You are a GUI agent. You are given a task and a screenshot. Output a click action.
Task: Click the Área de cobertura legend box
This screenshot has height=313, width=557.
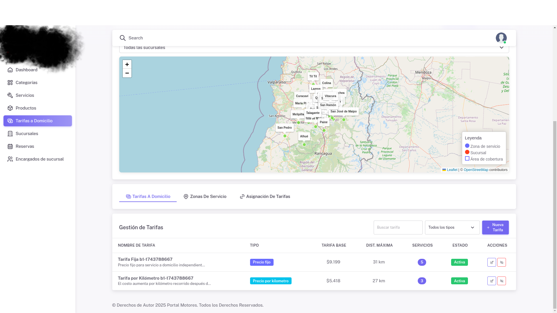coord(467,159)
